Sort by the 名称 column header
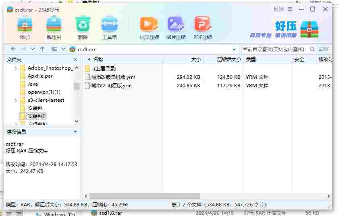 pos(123,60)
